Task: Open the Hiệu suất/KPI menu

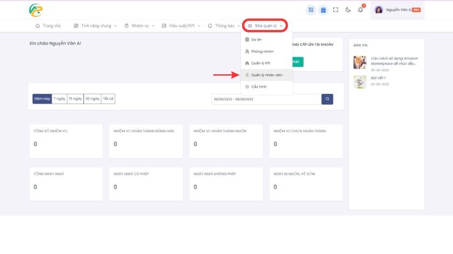Action: coord(181,25)
